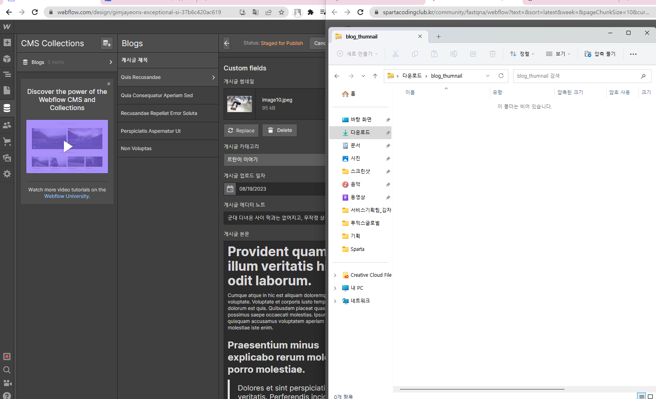Go back from the item editor using the arrow
This screenshot has height=399, width=656.
tap(226, 43)
